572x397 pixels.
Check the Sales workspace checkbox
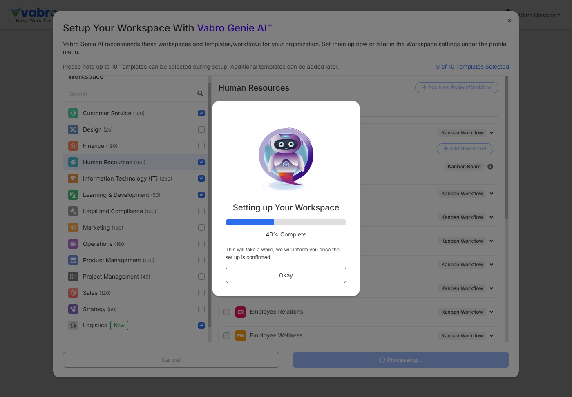click(201, 293)
